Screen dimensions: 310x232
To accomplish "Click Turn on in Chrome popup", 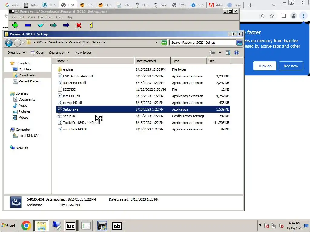I will point(265,66).
